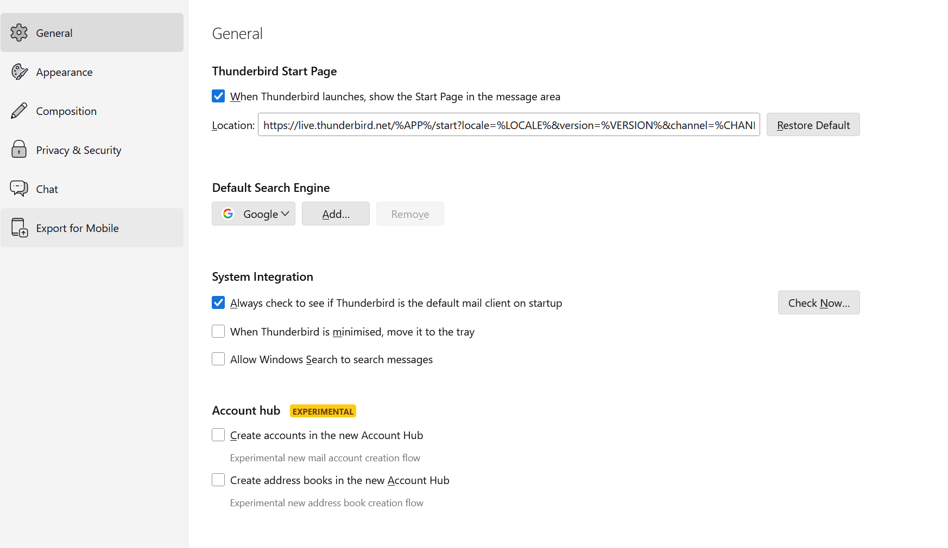Click the Composition pencil icon
This screenshot has height=548, width=948.
click(x=19, y=111)
